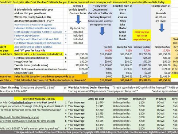
Task: Click the $15,750.64 total cell
Action: (x=165, y=80)
